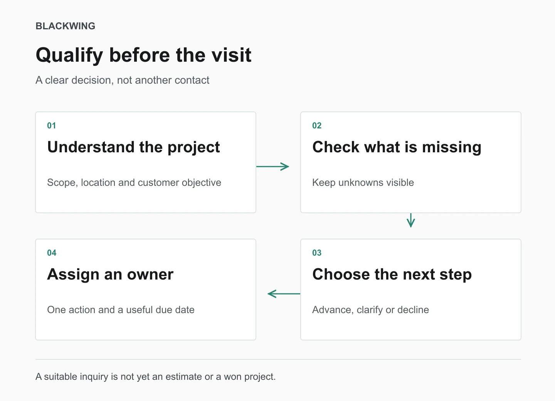
Task: Click step number 01
Action: [x=52, y=125]
